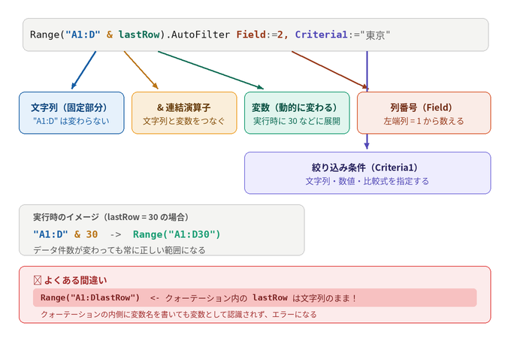Click the purple arrowhead above 絞り込み条件 box
Viewport: 511px width, 341px height.
click(367, 146)
